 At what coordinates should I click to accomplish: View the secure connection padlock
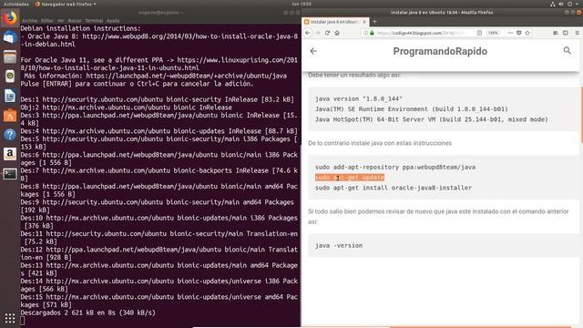(x=372, y=33)
